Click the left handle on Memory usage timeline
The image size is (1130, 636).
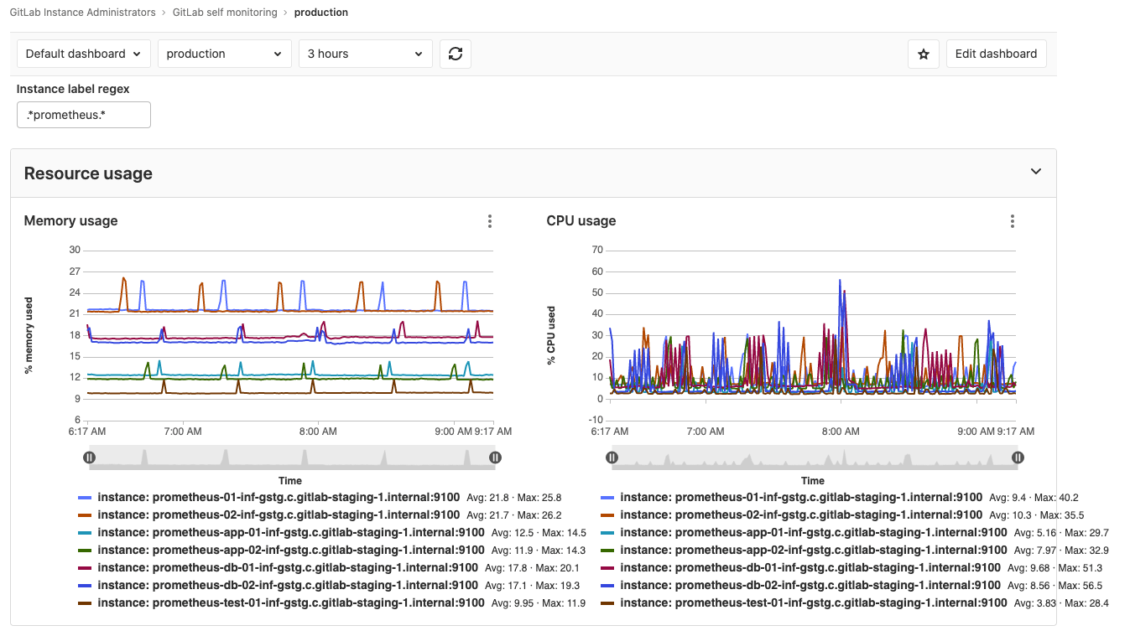pyautogui.click(x=89, y=457)
